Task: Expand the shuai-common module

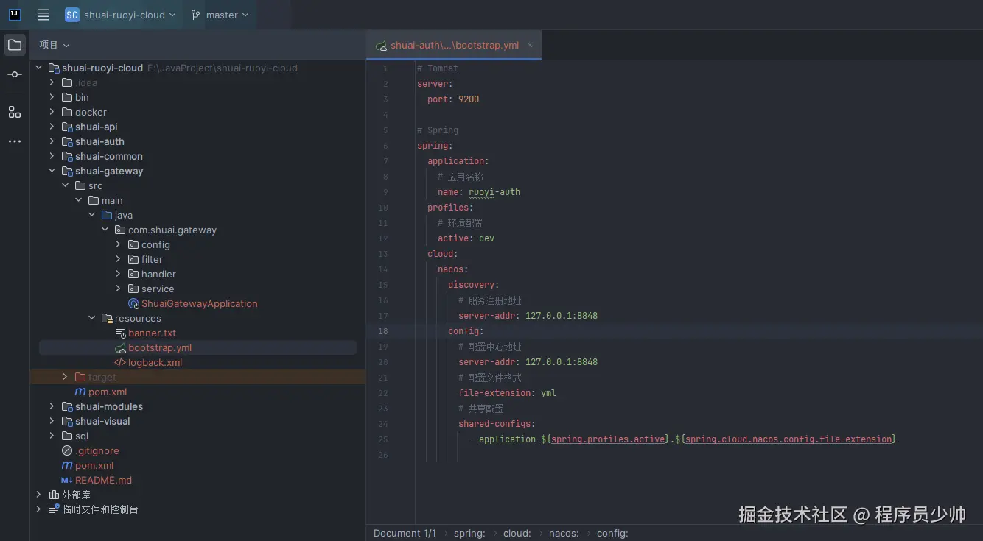Action: click(x=52, y=156)
